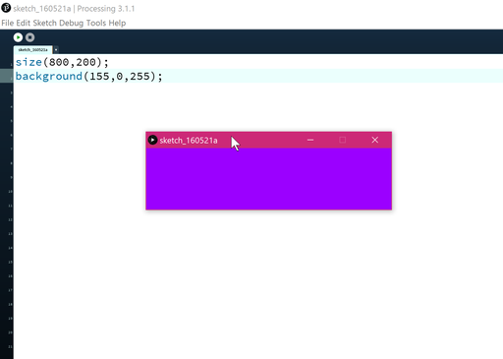
Task: Click the maximize button of output window
Action: point(343,140)
